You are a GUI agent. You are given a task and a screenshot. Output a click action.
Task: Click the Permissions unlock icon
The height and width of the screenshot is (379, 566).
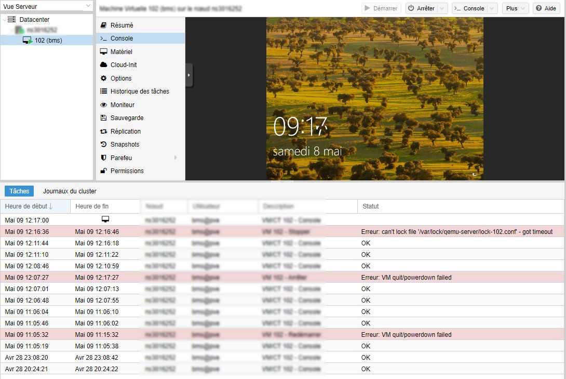pos(103,171)
